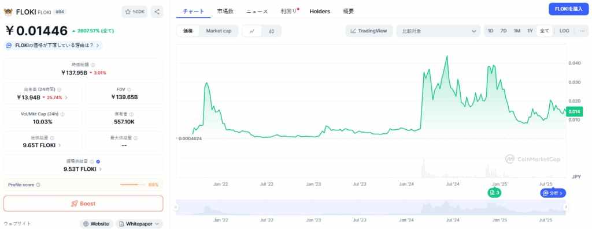Click the FLOKI coin logo icon
Viewport: 592px width, 229px height.
[8, 12]
